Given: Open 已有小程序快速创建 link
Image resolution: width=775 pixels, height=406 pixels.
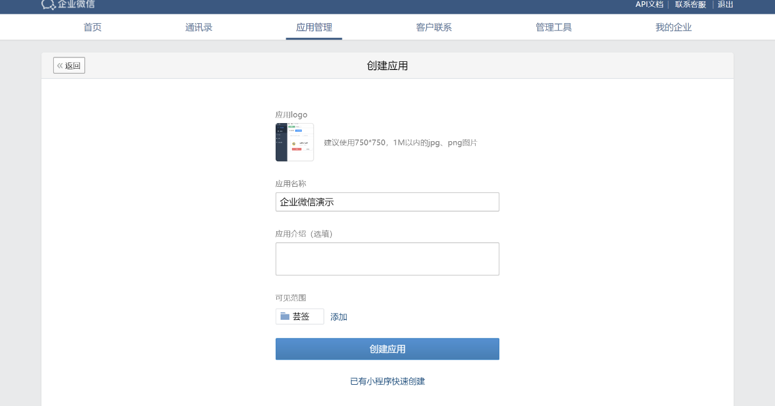Looking at the screenshot, I should pyautogui.click(x=387, y=381).
